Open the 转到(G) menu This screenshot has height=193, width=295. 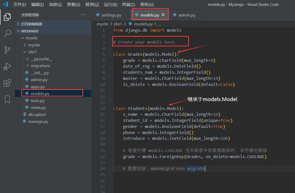click(92, 4)
